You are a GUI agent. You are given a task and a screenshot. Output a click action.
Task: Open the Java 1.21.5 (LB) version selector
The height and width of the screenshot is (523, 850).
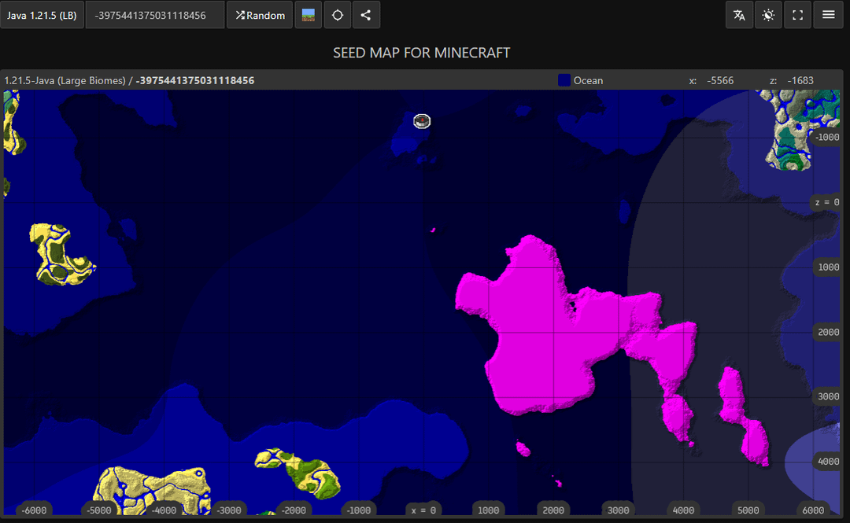42,15
